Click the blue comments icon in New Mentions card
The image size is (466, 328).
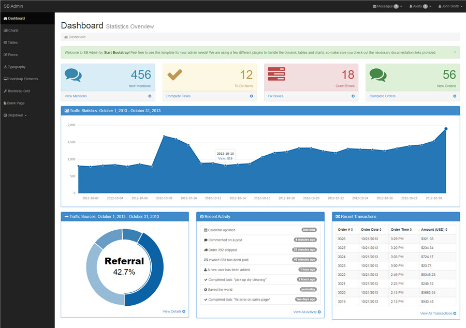pos(73,75)
